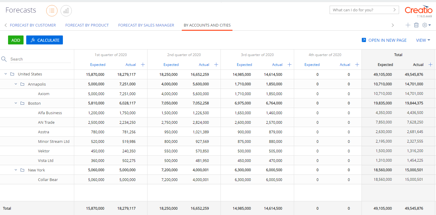Click Actual header under 3rd quarter

point(277,65)
